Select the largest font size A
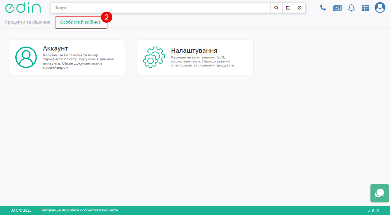 (x=378, y=210)
